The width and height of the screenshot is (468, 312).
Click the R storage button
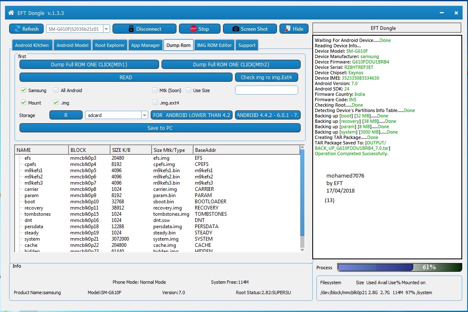tap(66, 115)
